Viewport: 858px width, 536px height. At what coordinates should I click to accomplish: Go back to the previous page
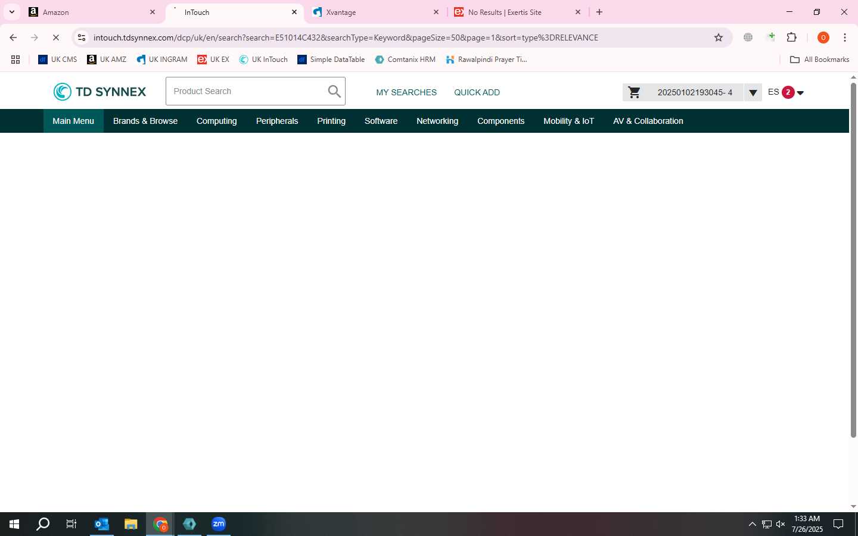tap(13, 38)
